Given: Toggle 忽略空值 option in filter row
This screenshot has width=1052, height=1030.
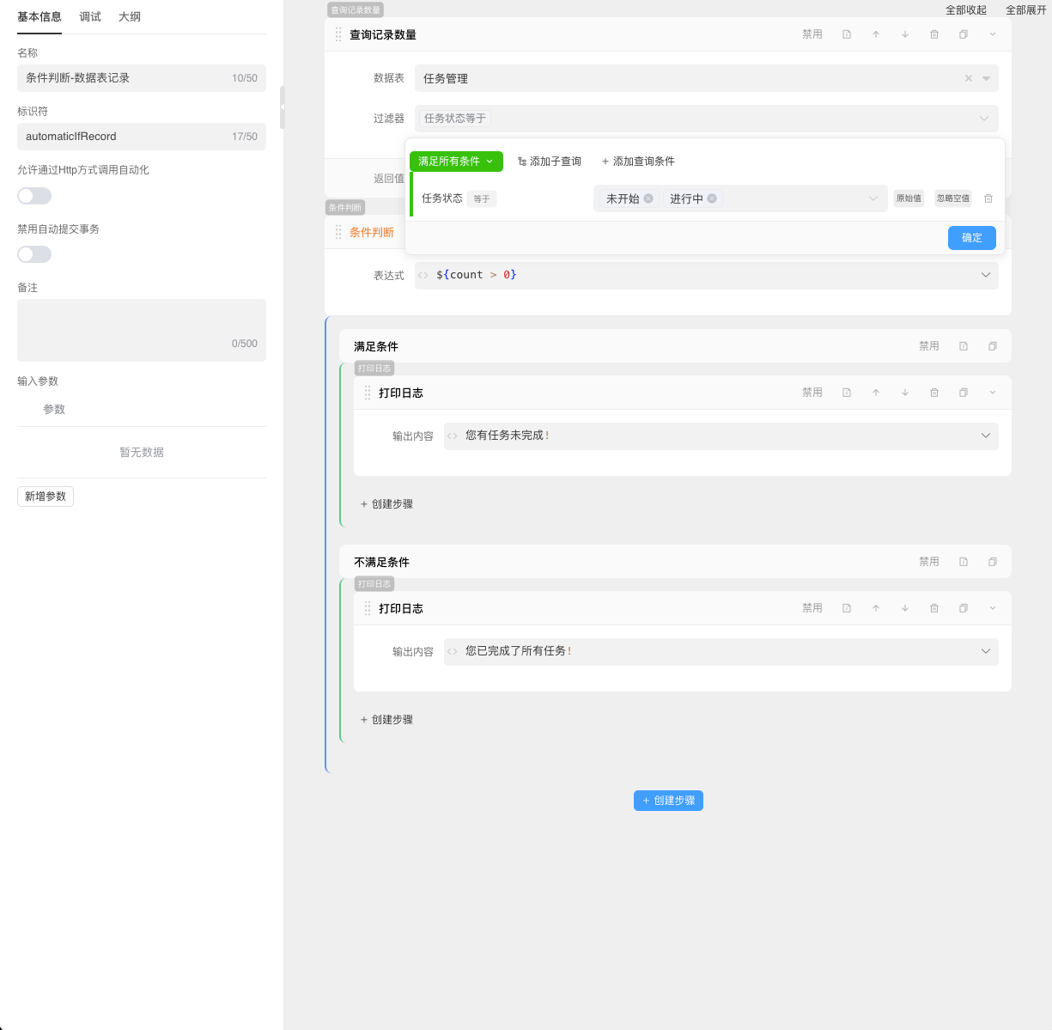Looking at the screenshot, I should 952,198.
